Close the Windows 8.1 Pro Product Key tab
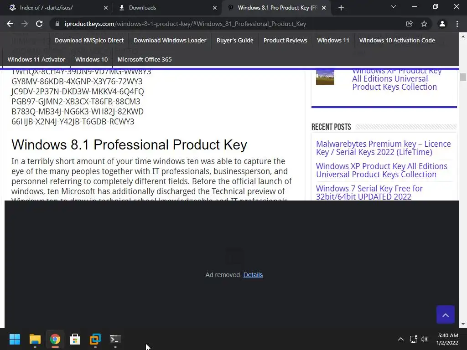 pyautogui.click(x=324, y=8)
